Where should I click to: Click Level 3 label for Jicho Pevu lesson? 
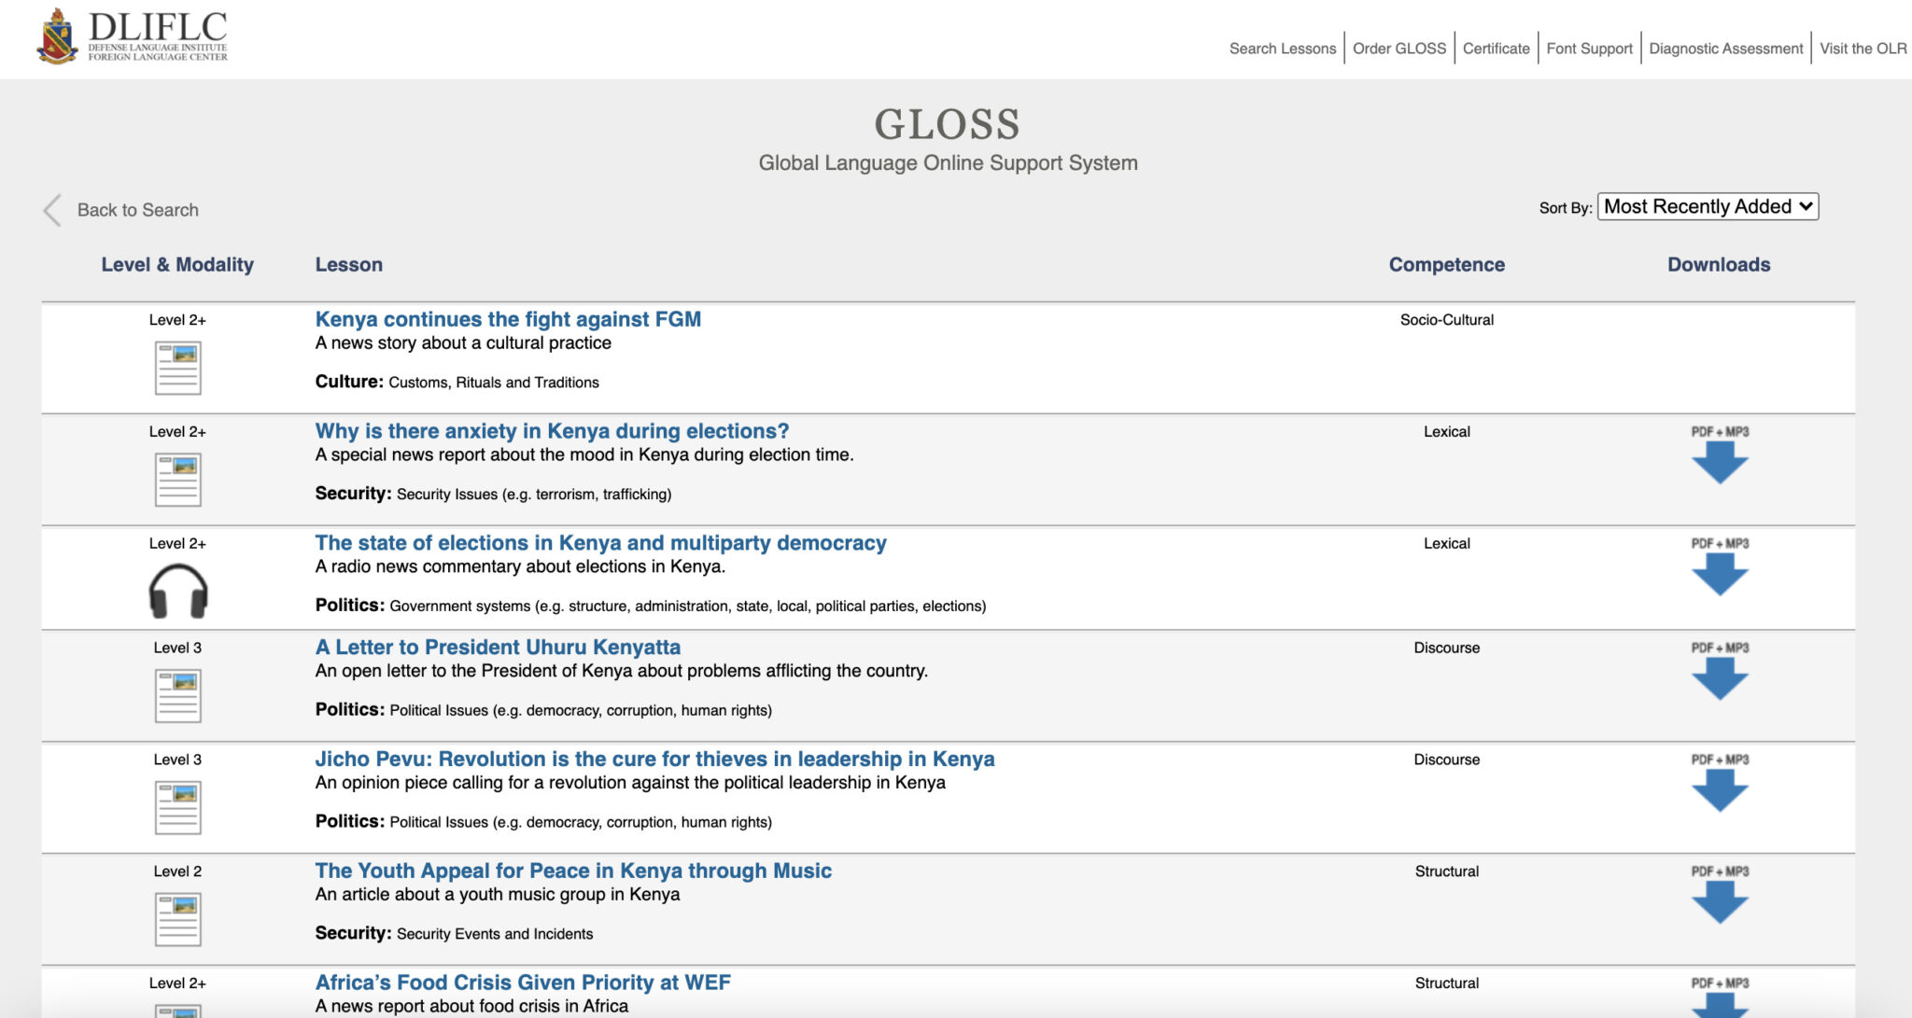(x=177, y=760)
